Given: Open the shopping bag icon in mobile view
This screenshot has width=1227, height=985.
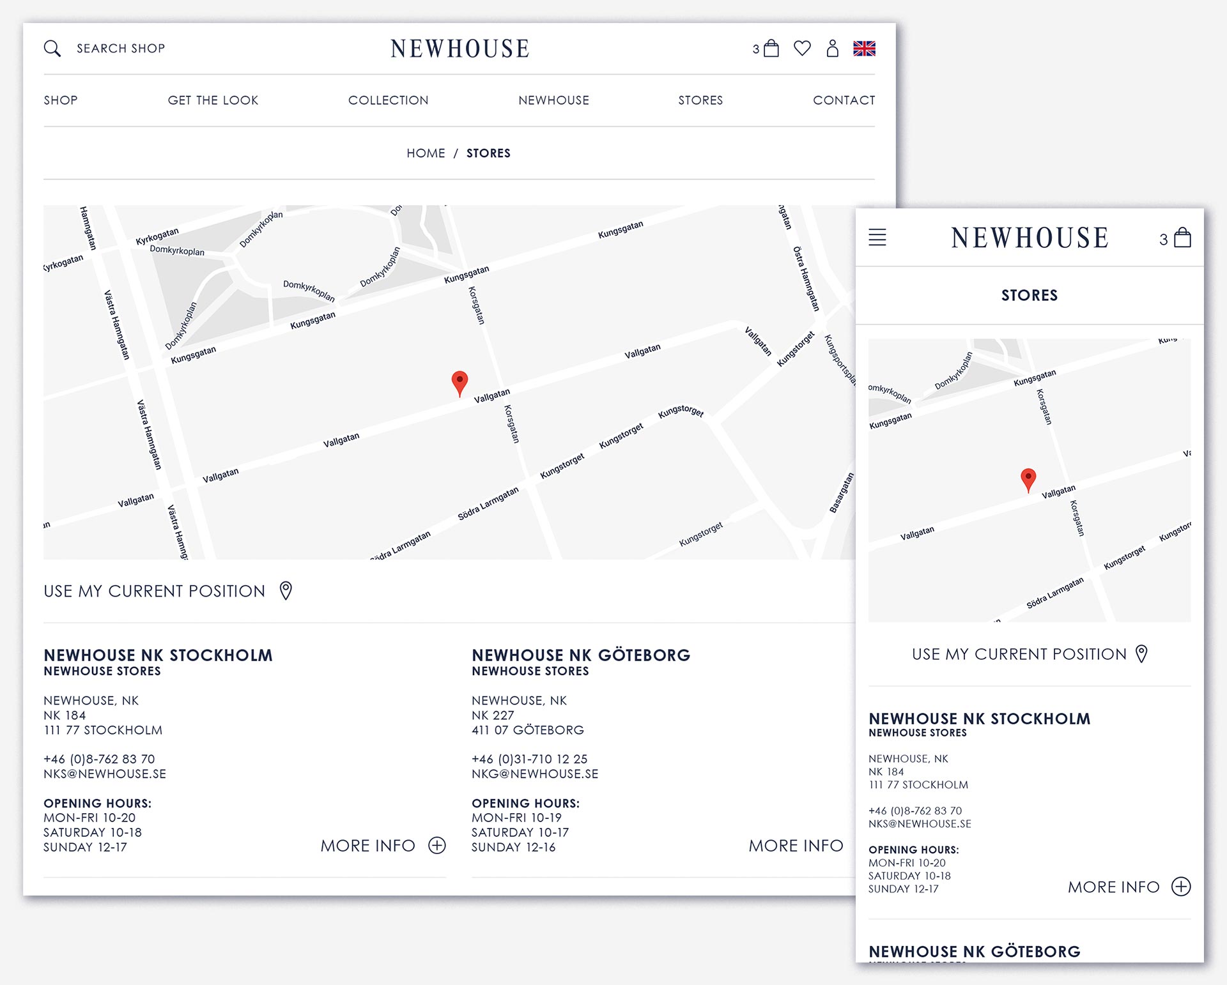Looking at the screenshot, I should coord(1183,238).
